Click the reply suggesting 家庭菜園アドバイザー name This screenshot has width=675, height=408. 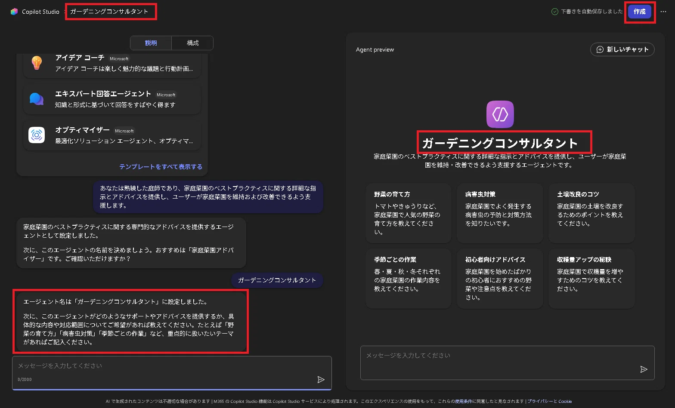(x=131, y=243)
